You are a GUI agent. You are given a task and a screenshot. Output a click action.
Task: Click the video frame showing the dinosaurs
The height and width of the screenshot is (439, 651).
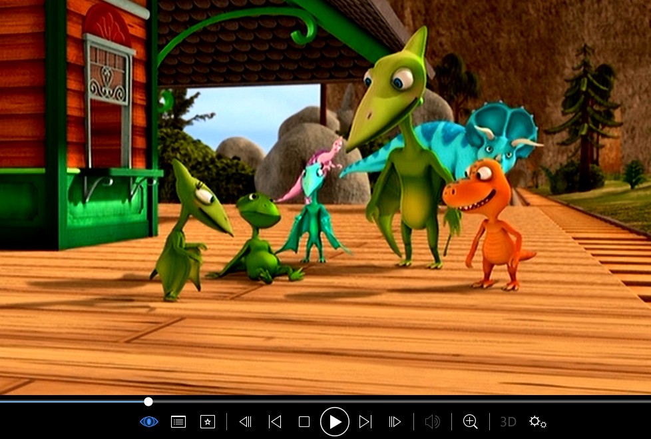(x=325, y=197)
